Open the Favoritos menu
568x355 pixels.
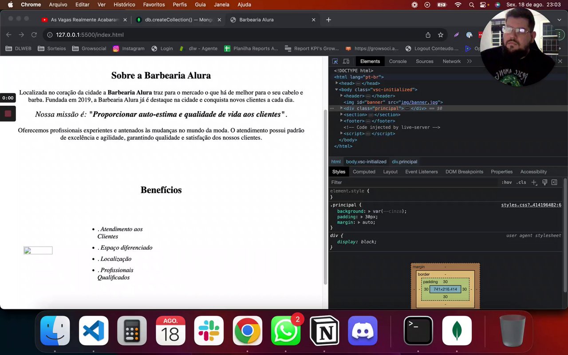tap(154, 5)
